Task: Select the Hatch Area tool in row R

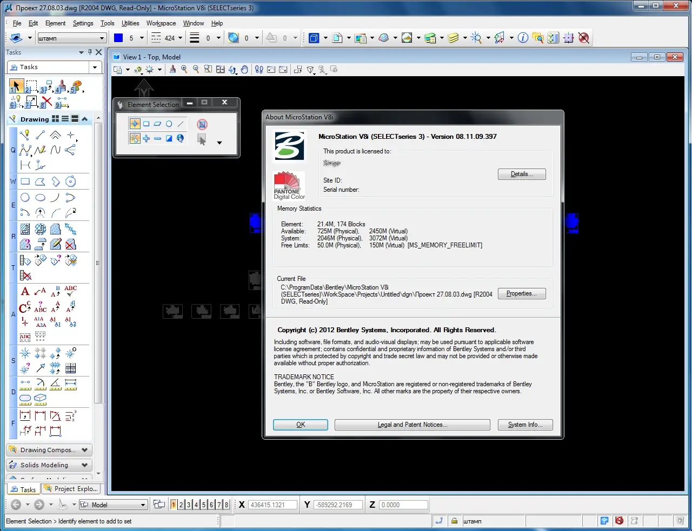Action: [25, 229]
